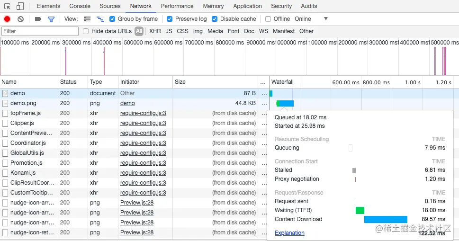Sort by the Name column header
459x241 pixels.
(x=29, y=82)
